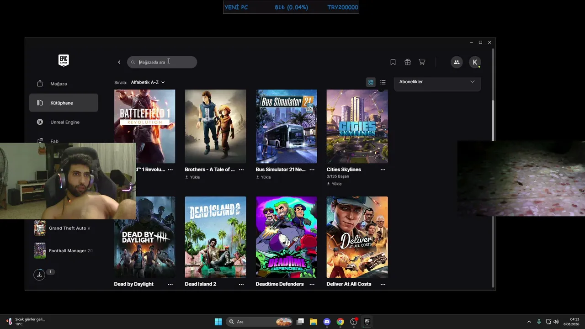Click Yükle under Cities Skylines
Image resolution: width=585 pixels, height=329 pixels.
pos(334,184)
